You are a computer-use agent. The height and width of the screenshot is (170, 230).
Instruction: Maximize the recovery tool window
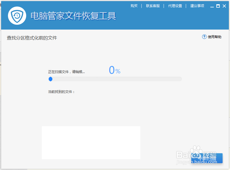point(218,6)
